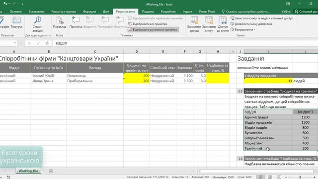This screenshot has width=318, height=179.
Task: Go to Previous comment (Попередня)
Action: (x=105, y=22)
